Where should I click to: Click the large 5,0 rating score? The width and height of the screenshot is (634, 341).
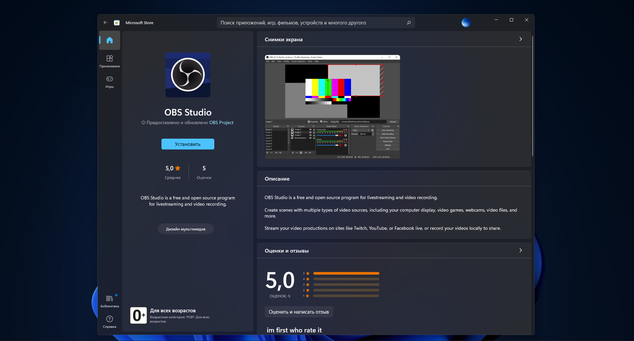[280, 281]
